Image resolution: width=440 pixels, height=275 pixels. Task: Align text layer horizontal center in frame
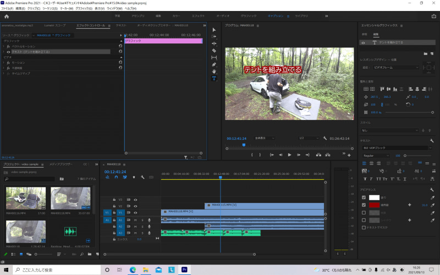[372, 89]
